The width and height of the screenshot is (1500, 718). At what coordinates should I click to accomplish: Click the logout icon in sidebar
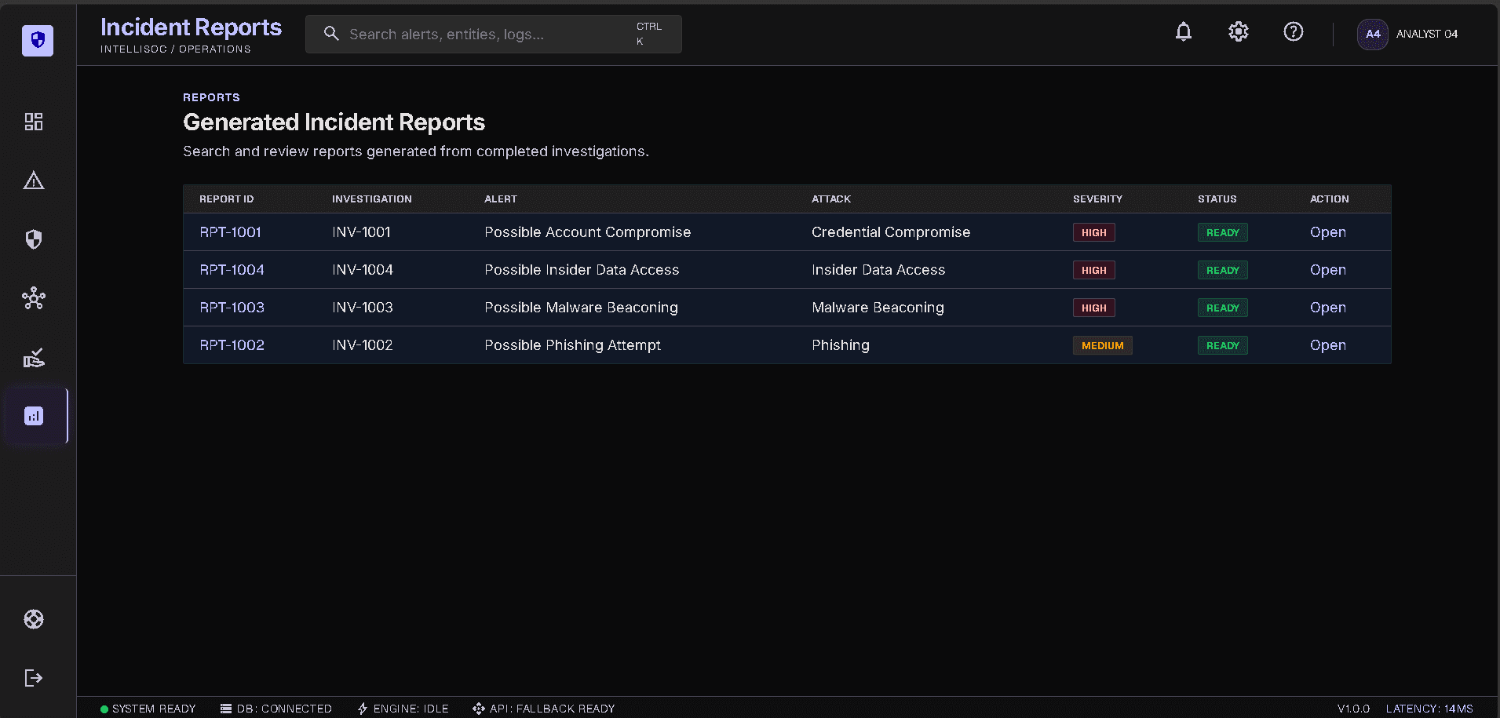coord(34,678)
